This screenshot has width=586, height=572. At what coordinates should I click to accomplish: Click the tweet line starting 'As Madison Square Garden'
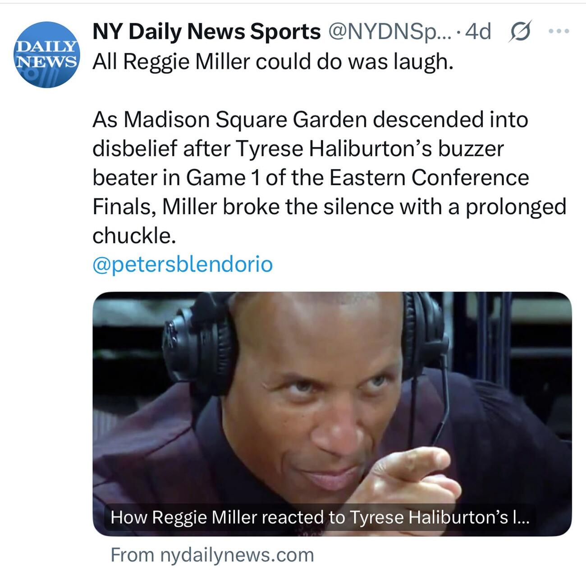point(310,120)
